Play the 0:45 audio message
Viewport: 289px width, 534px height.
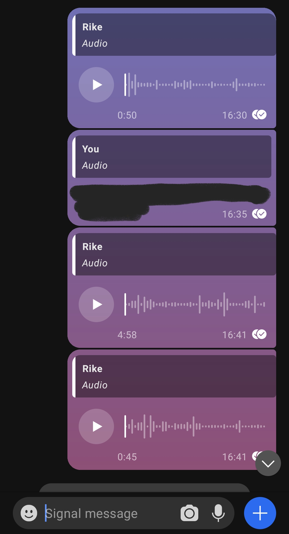96,426
